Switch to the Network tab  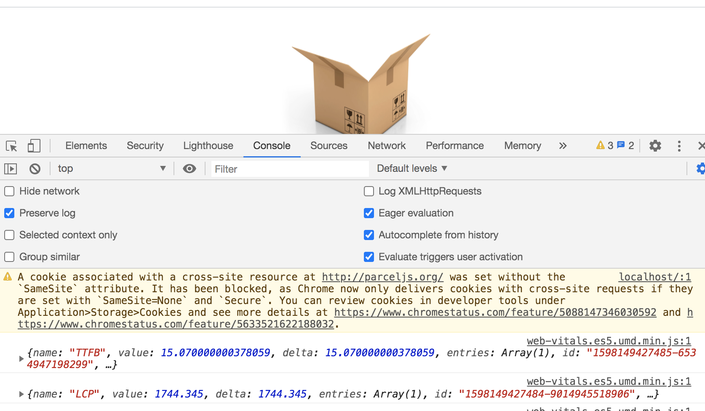(x=387, y=146)
